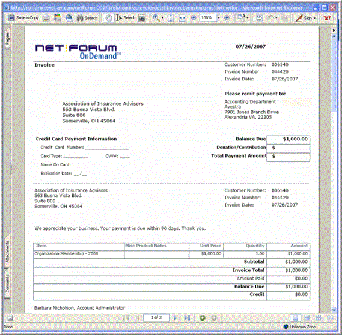342x335 pixels.
Task: Click 'Barbara Nicholson, Account Administrator' text
Action: click(79, 308)
